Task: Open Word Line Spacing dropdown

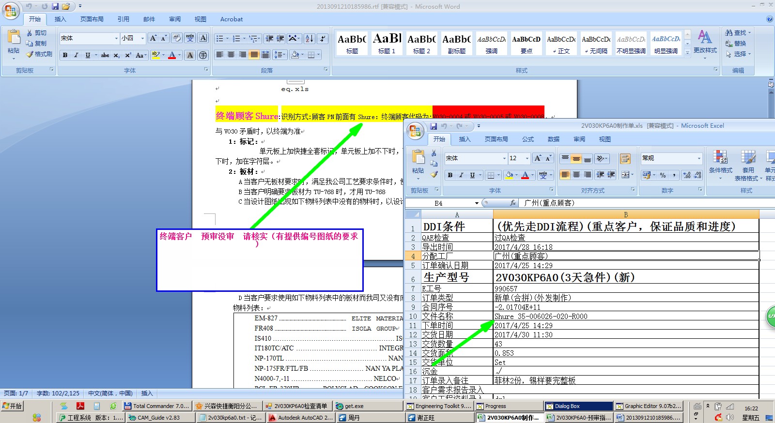Action: click(279, 55)
